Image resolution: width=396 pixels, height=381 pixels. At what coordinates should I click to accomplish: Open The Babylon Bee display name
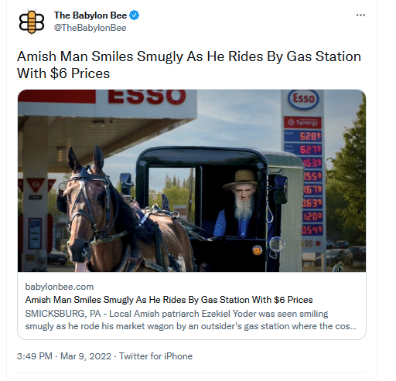(90, 15)
